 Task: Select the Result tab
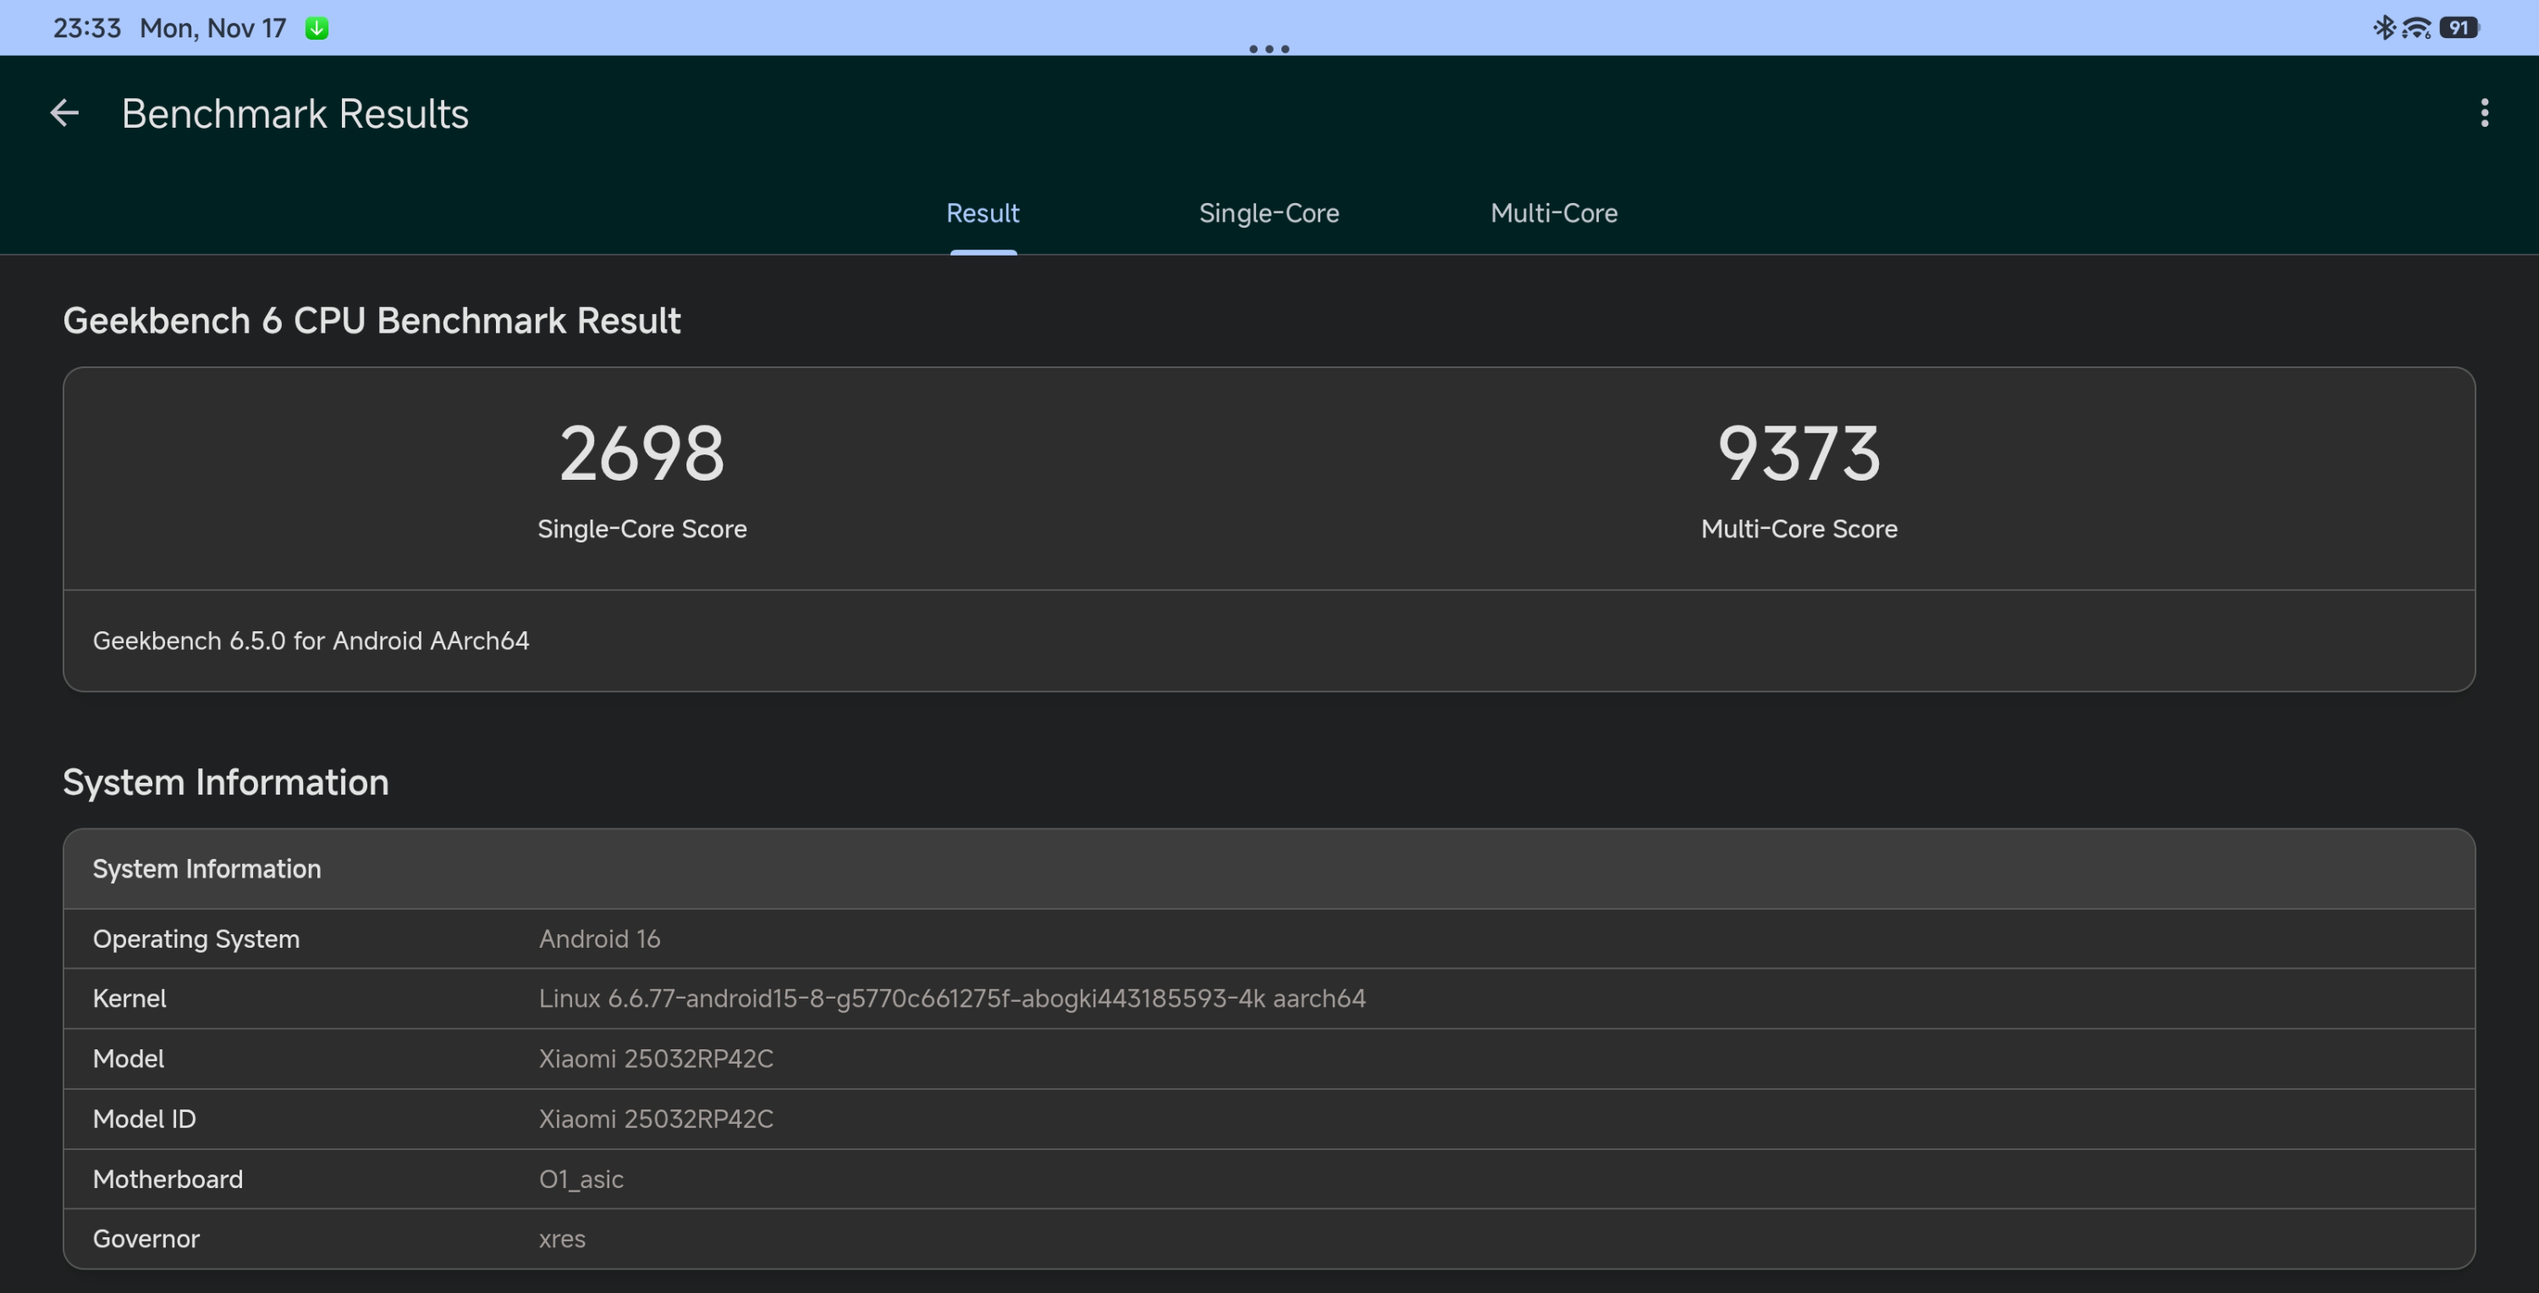click(x=983, y=213)
